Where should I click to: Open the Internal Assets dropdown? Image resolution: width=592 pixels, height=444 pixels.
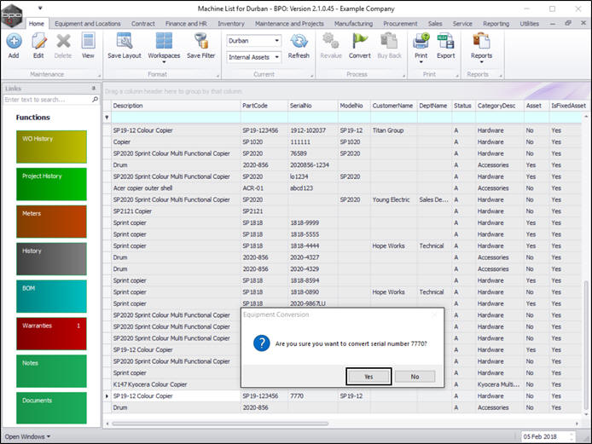pos(254,57)
